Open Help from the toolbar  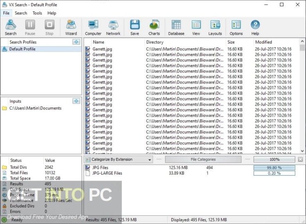click(255, 27)
